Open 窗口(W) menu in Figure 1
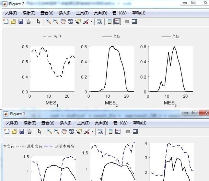Image resolution: width=209 pixels, height=181 pixels. pos(120,123)
